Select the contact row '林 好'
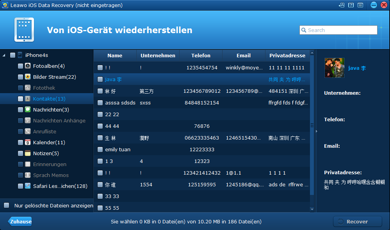390x230 pixels. pyautogui.click(x=202, y=91)
